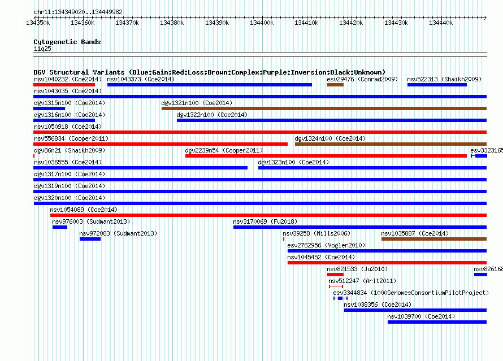Click the nsv522313 (Shaikh2009) variant label
Viewport: 503px width, 361px height.
(444, 79)
